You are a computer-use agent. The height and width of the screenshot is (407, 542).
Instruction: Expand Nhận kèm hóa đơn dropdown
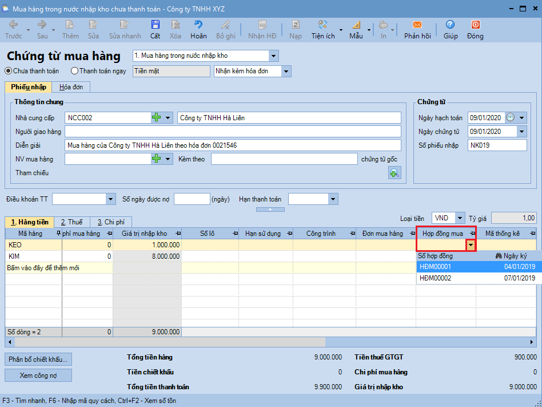click(286, 72)
